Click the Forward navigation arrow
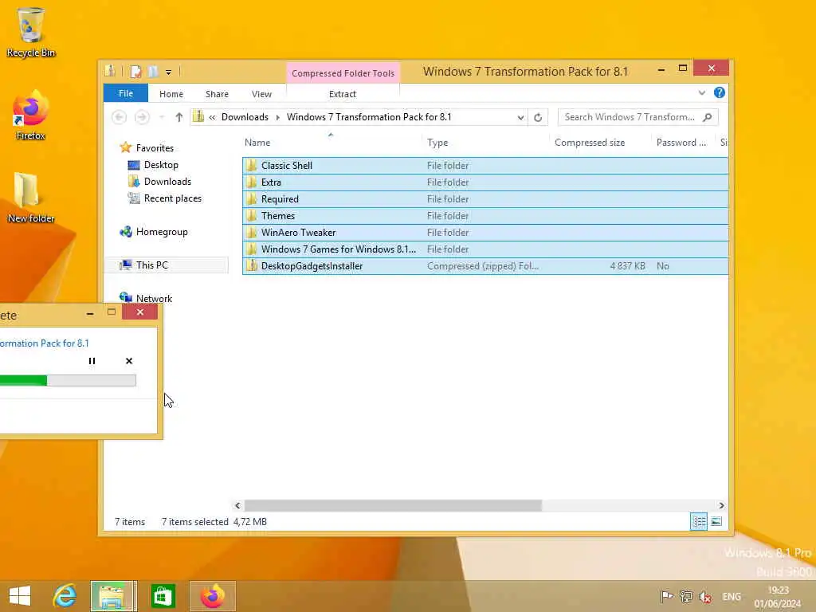This screenshot has width=816, height=612. (x=142, y=117)
